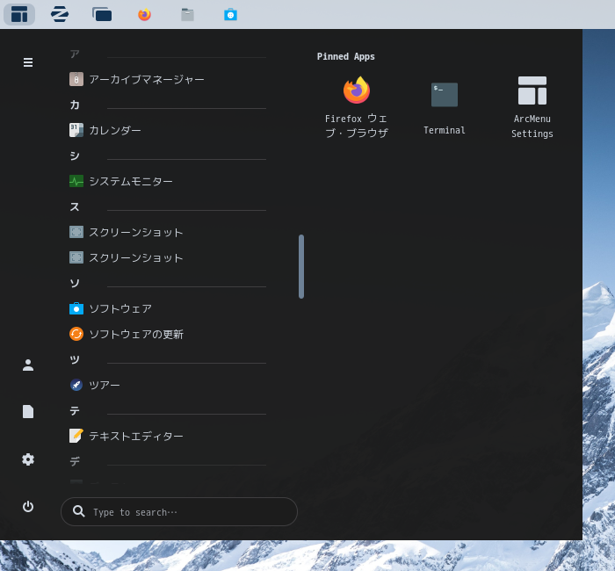This screenshot has width=615, height=571.
Task: Click the テキストエディター notepad icon
Action: tap(76, 436)
